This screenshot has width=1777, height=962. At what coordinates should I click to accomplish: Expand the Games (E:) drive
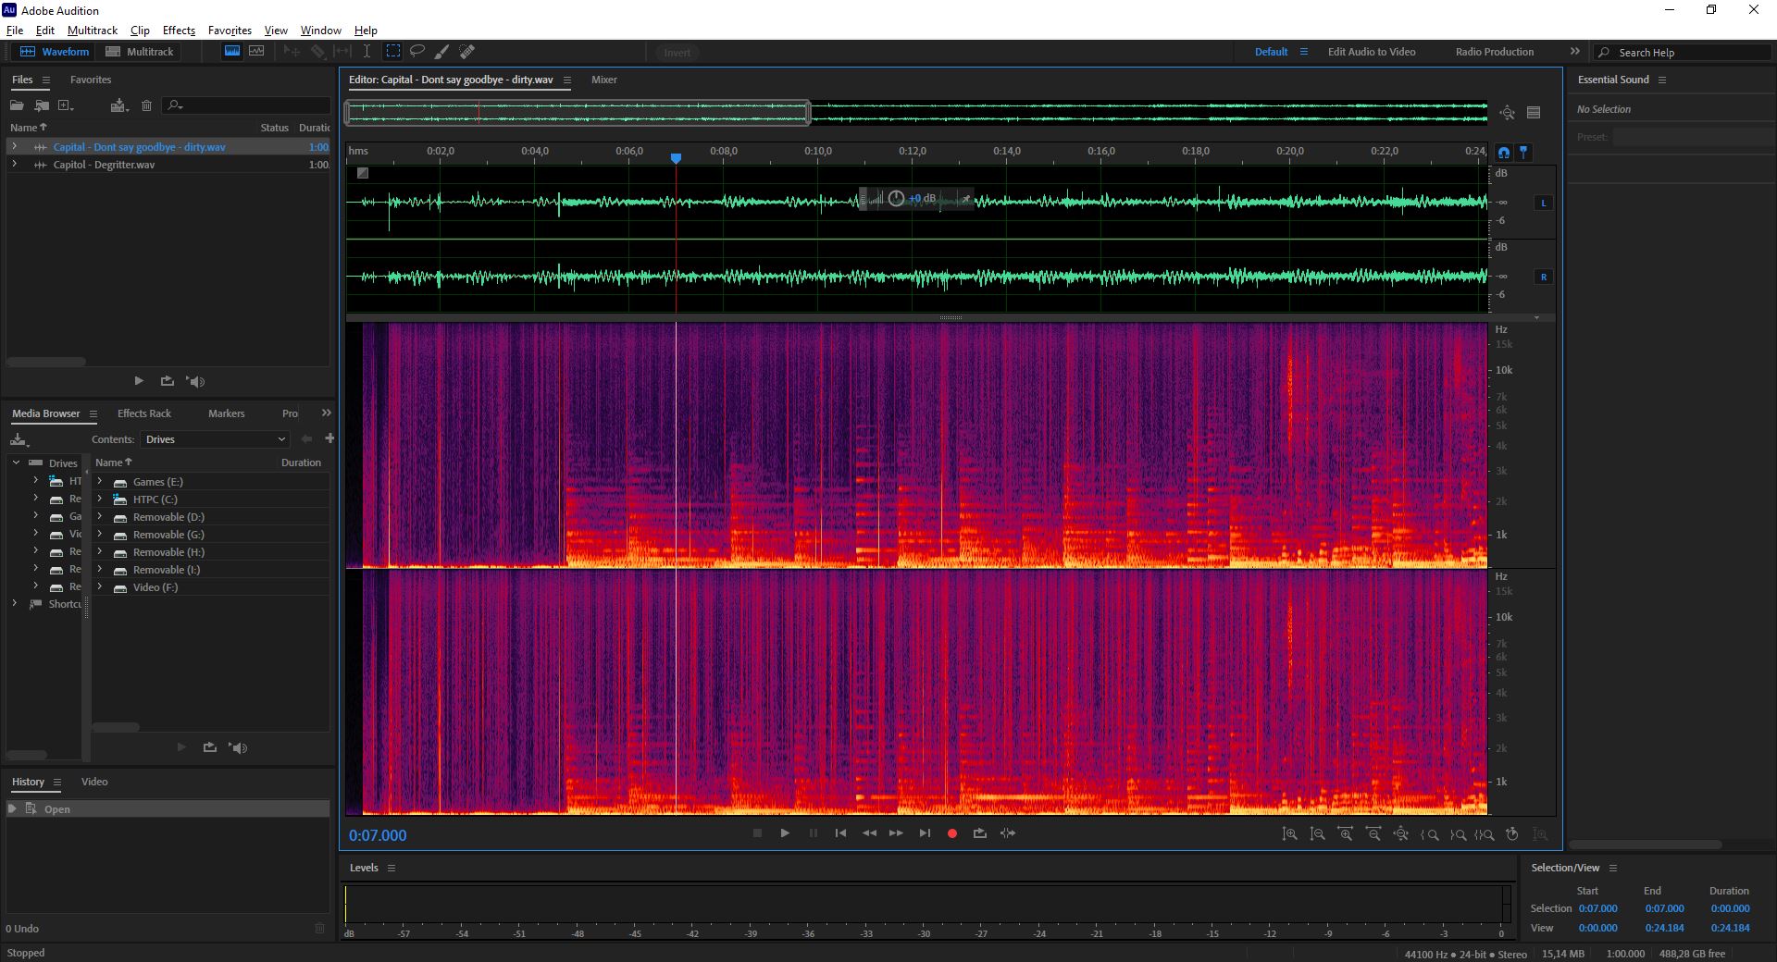pos(100,482)
